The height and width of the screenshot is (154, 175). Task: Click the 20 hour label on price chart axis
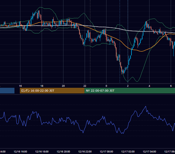point(63,86)
